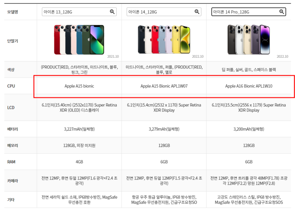Select the 4GB RAM value

tap(79, 162)
